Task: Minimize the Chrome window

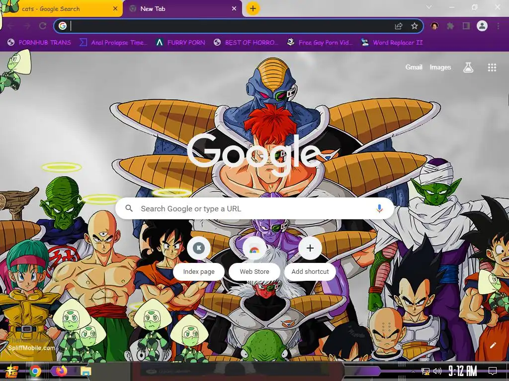Action: 452,7
